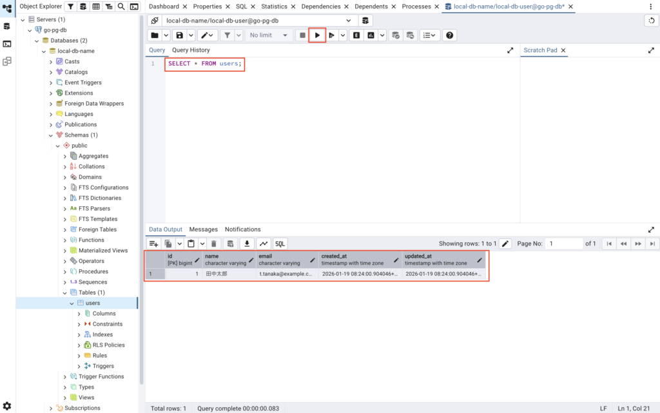This screenshot has width=660, height=413.
Task: Click the Add row icon in Data Output
Action: pyautogui.click(x=153, y=244)
